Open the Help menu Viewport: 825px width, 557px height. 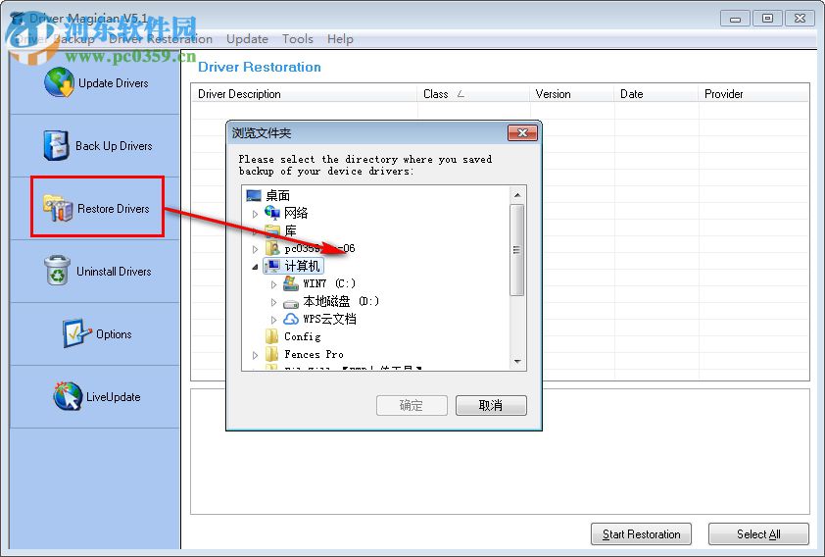pos(340,39)
